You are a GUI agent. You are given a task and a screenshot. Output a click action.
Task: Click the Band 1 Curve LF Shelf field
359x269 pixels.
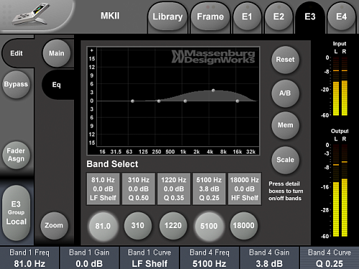click(x=149, y=258)
